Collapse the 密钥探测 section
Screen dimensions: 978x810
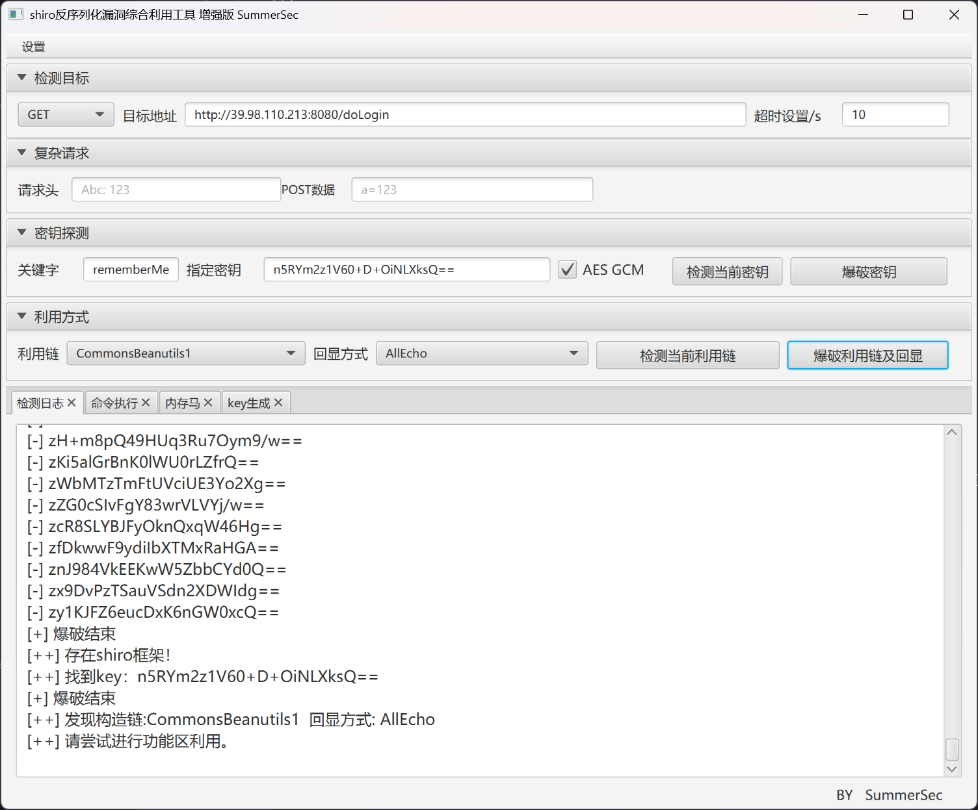click(22, 233)
